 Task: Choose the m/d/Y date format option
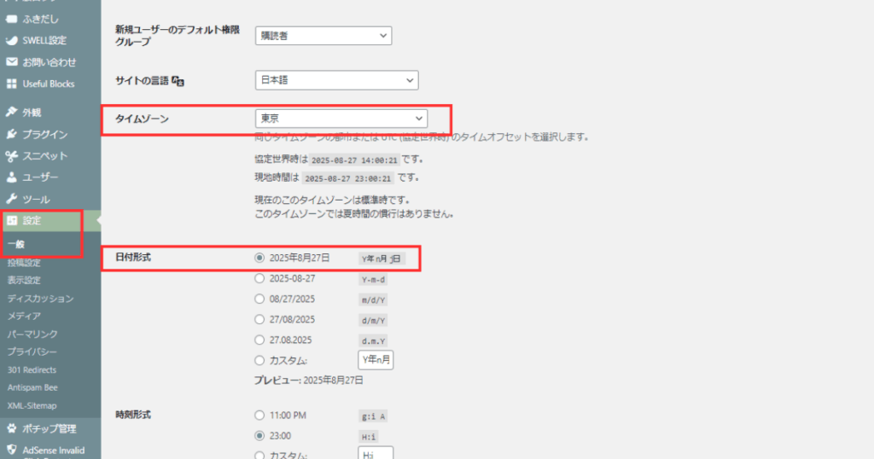[260, 299]
